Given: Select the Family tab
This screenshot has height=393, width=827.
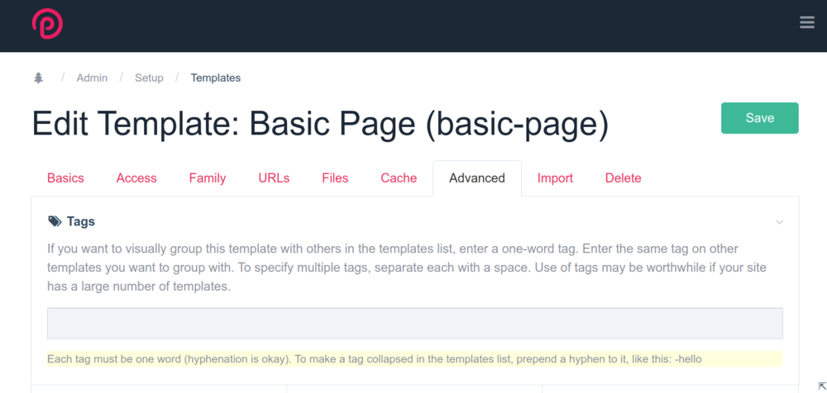Looking at the screenshot, I should [x=208, y=178].
